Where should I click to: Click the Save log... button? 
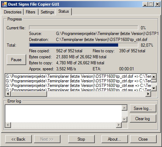pyautogui.click(x=143, y=108)
